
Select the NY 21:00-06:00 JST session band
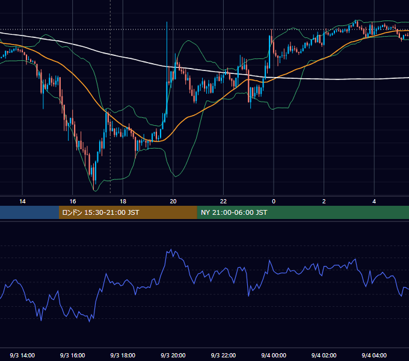(303, 212)
